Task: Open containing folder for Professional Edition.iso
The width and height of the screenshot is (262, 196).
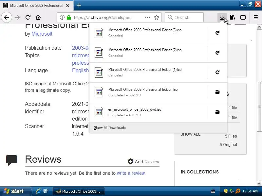Action: point(217,92)
